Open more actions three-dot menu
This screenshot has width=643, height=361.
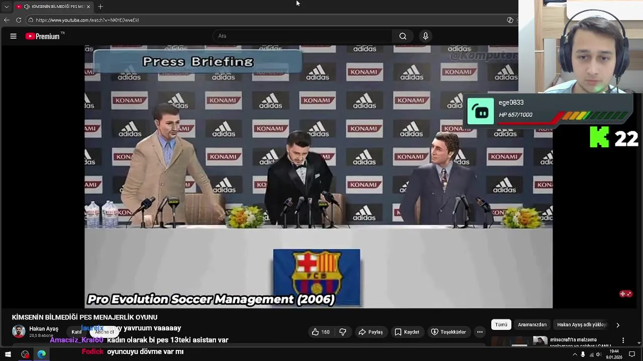[480, 332]
